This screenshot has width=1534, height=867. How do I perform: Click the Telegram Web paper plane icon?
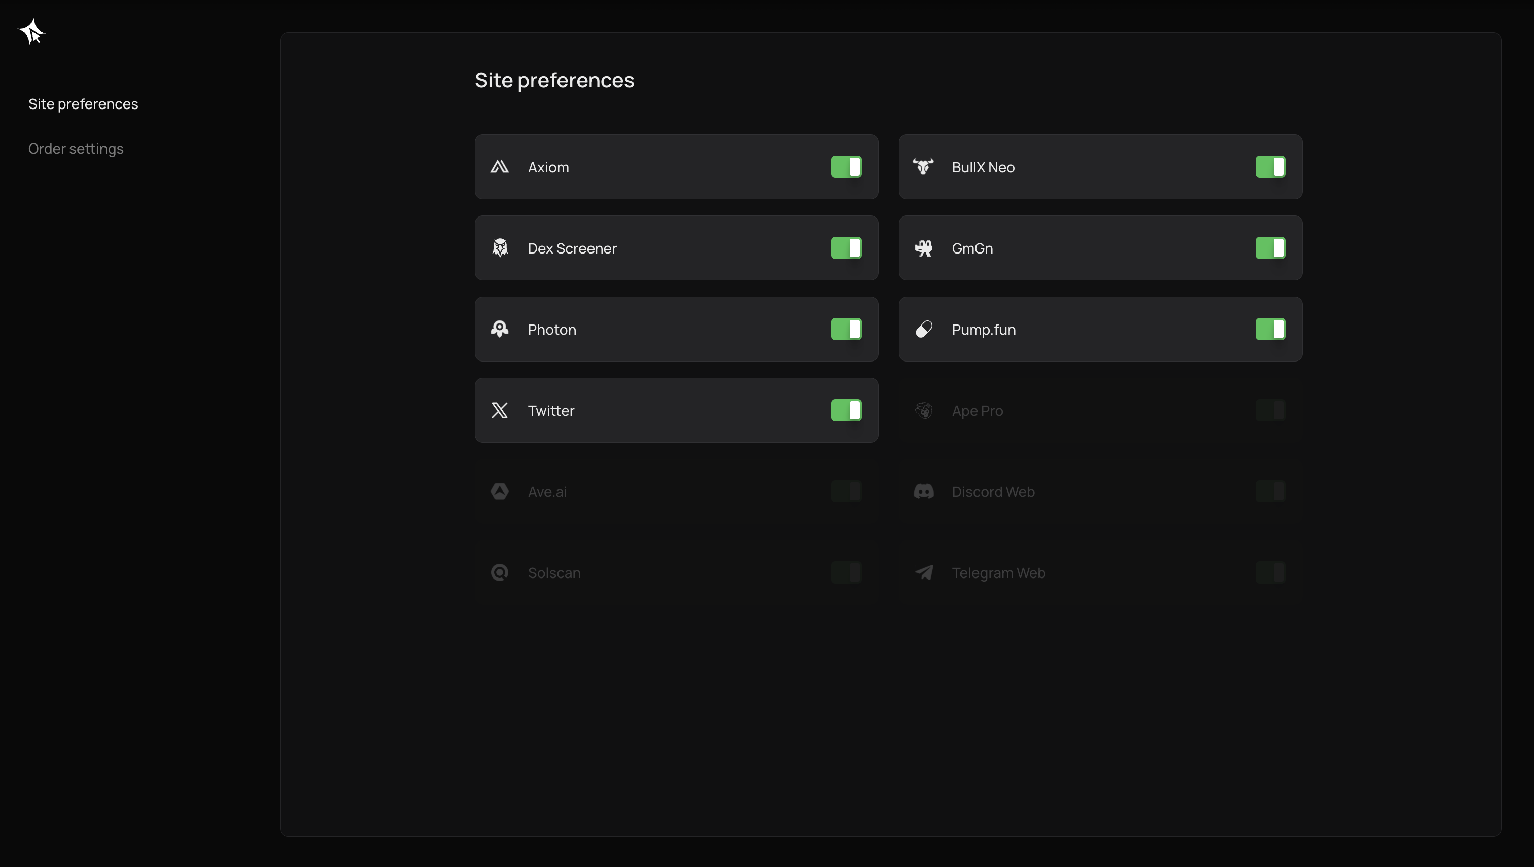[923, 572]
